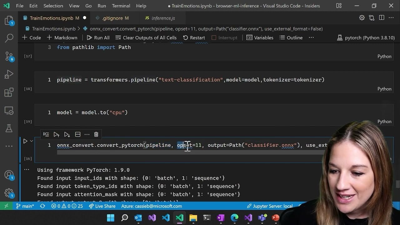Add a new Markdown cell
Image resolution: width=400 pixels, height=225 pixels.
(62, 37)
